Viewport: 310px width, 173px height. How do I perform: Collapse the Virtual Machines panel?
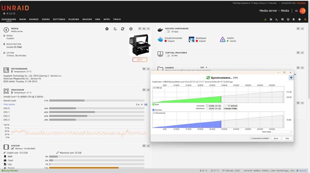[302, 53]
